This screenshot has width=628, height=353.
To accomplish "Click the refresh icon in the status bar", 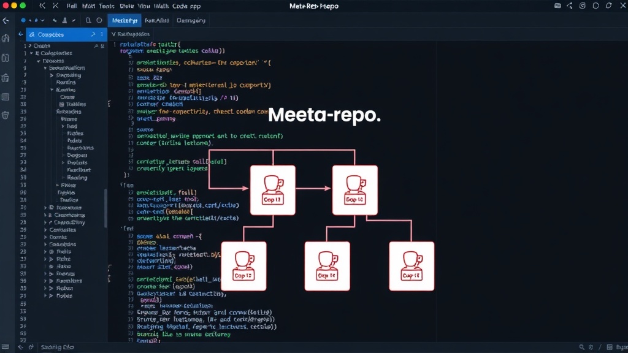I will [x=31, y=347].
